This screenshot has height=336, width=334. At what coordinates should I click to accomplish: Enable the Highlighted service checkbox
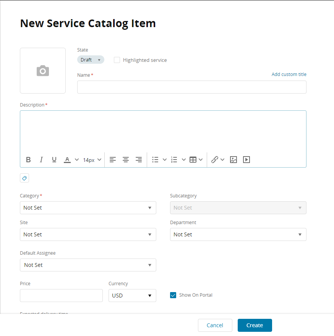click(117, 60)
